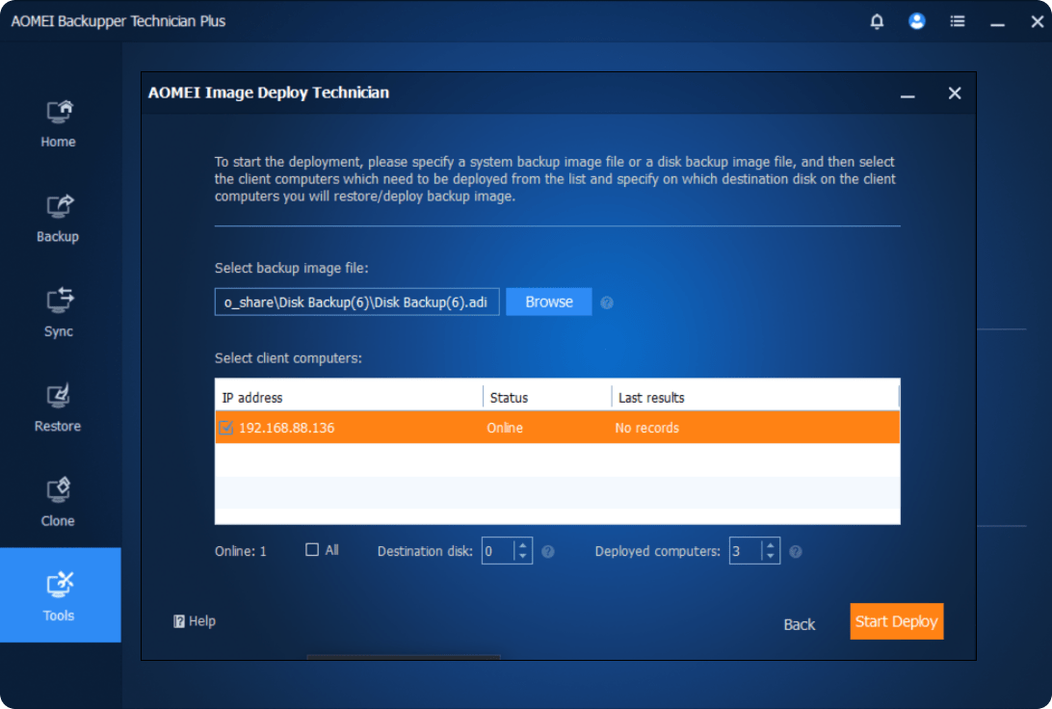
Task: Decrease the Deployed computers count
Action: (x=771, y=556)
